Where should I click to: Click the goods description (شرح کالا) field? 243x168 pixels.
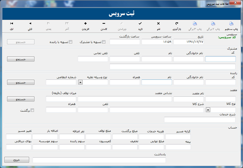[x=157, y=110]
